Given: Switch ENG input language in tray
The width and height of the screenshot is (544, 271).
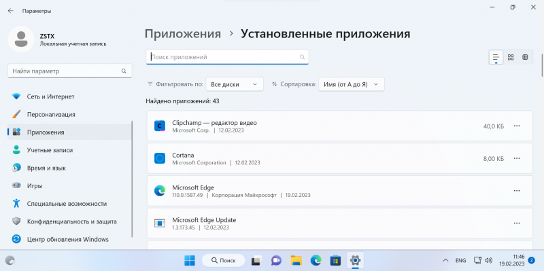Looking at the screenshot, I should click(460, 260).
